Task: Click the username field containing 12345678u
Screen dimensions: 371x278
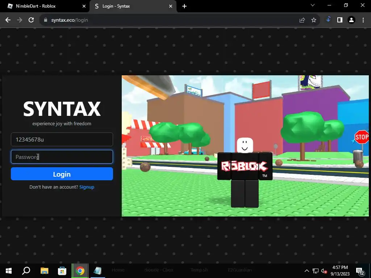Action: tap(62, 139)
